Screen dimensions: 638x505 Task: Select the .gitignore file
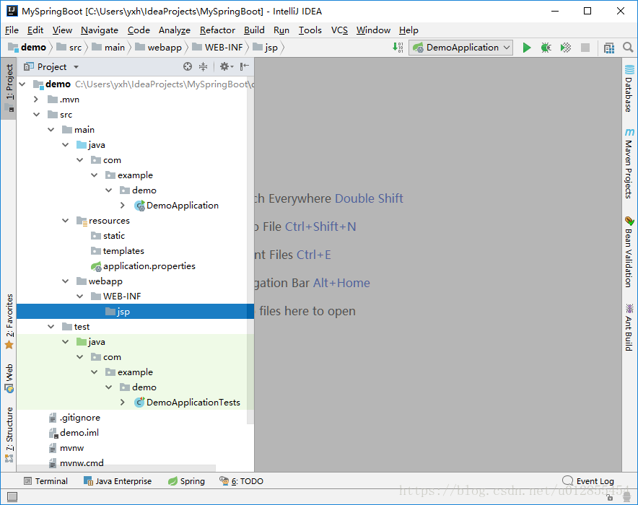click(x=79, y=418)
